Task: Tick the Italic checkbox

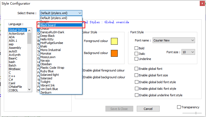Action: (x=136, y=54)
